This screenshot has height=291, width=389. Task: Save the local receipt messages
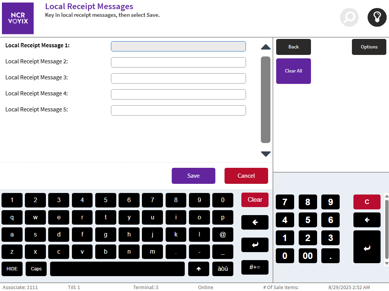pyautogui.click(x=193, y=176)
